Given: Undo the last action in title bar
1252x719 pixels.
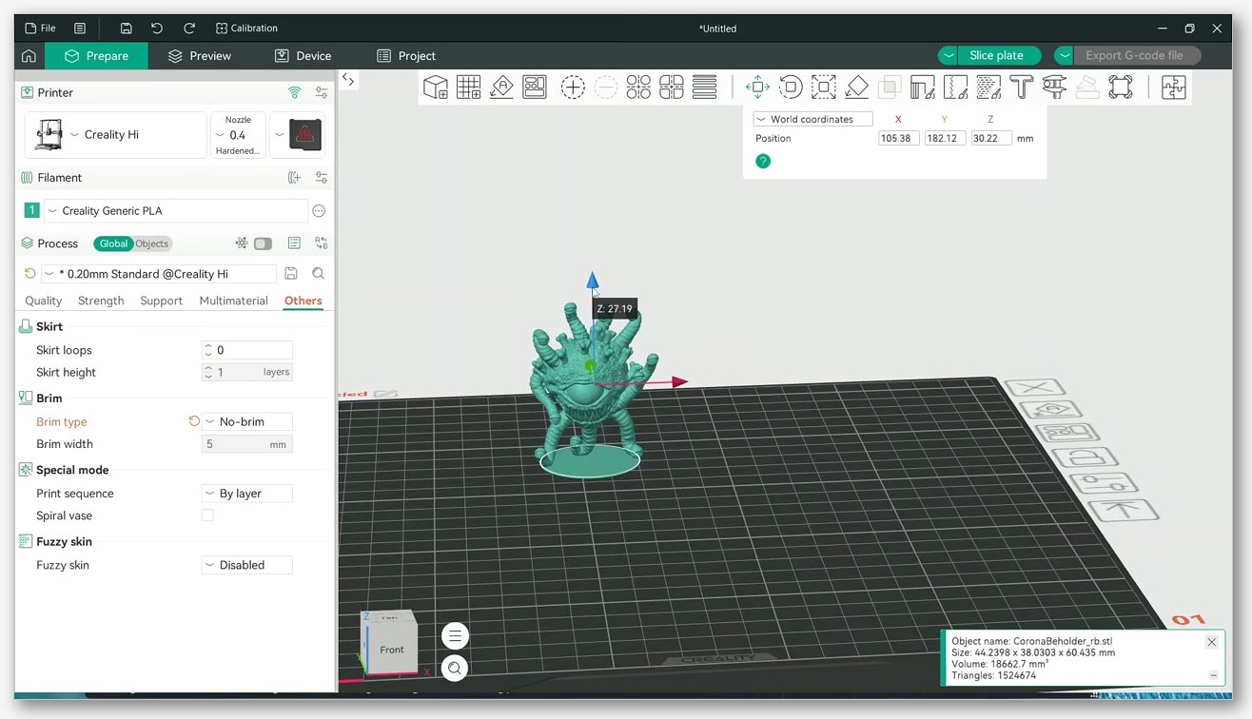Looking at the screenshot, I should point(157,29).
